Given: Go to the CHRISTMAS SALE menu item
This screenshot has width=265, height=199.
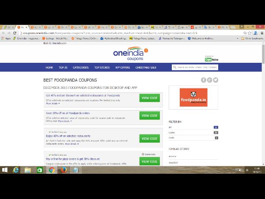Looking at the screenshot, I should tap(147, 68).
